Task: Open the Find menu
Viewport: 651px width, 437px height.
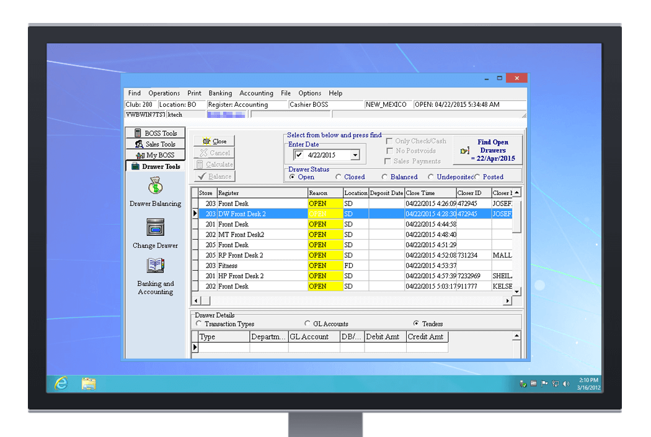Action: tap(134, 93)
